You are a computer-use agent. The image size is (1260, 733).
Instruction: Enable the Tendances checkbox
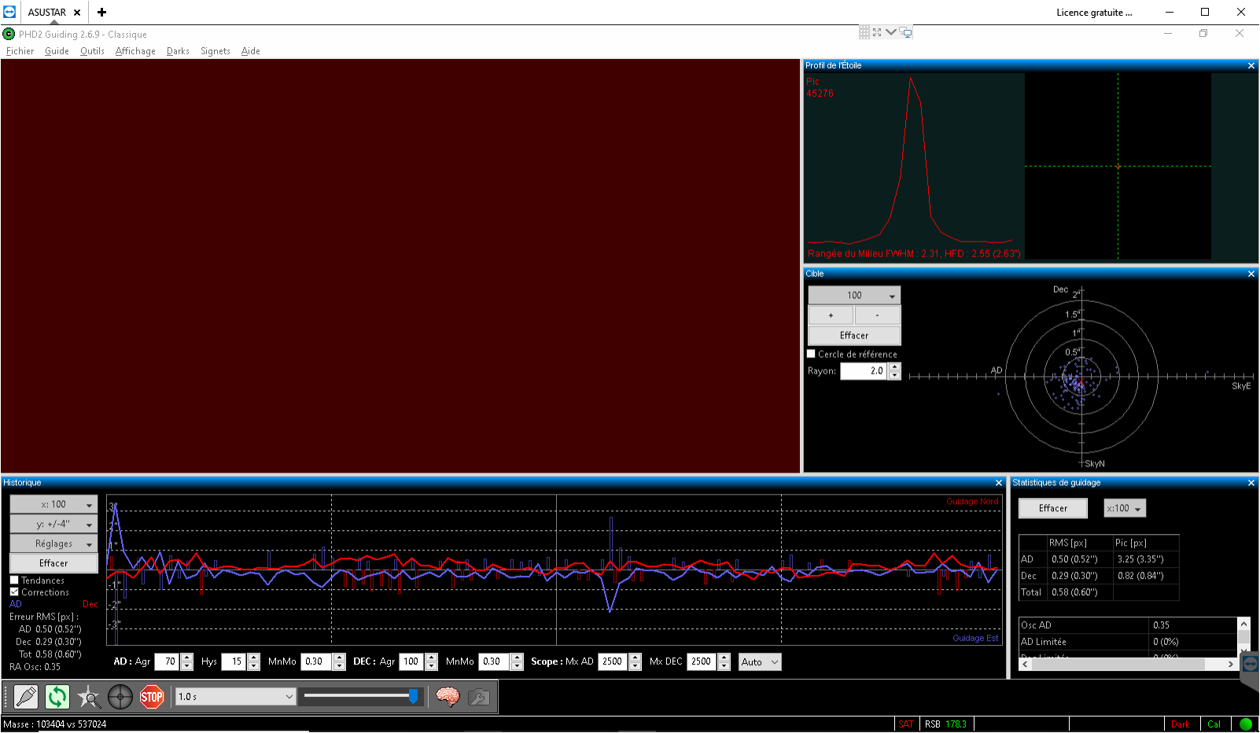pyautogui.click(x=14, y=580)
